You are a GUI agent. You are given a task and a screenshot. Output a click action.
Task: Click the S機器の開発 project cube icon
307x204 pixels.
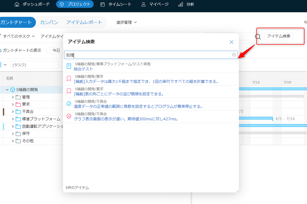click(13, 90)
